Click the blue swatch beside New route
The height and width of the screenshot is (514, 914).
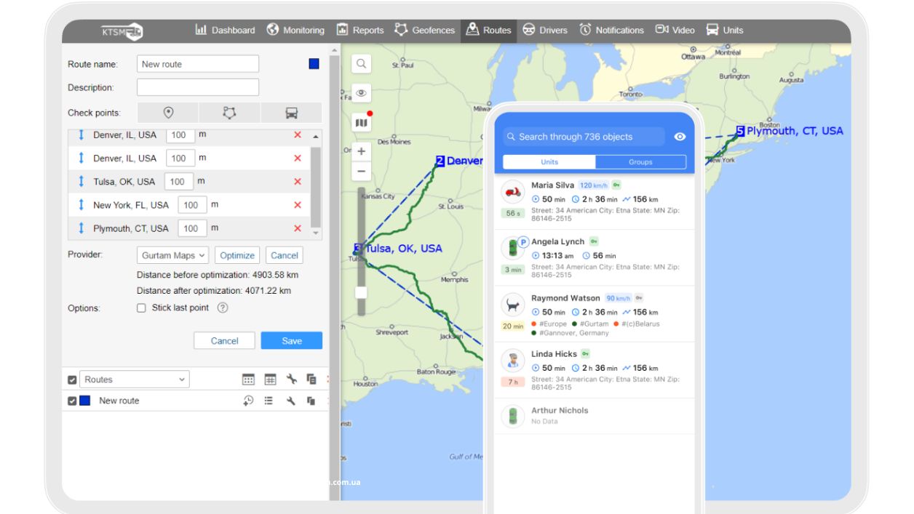tap(85, 401)
